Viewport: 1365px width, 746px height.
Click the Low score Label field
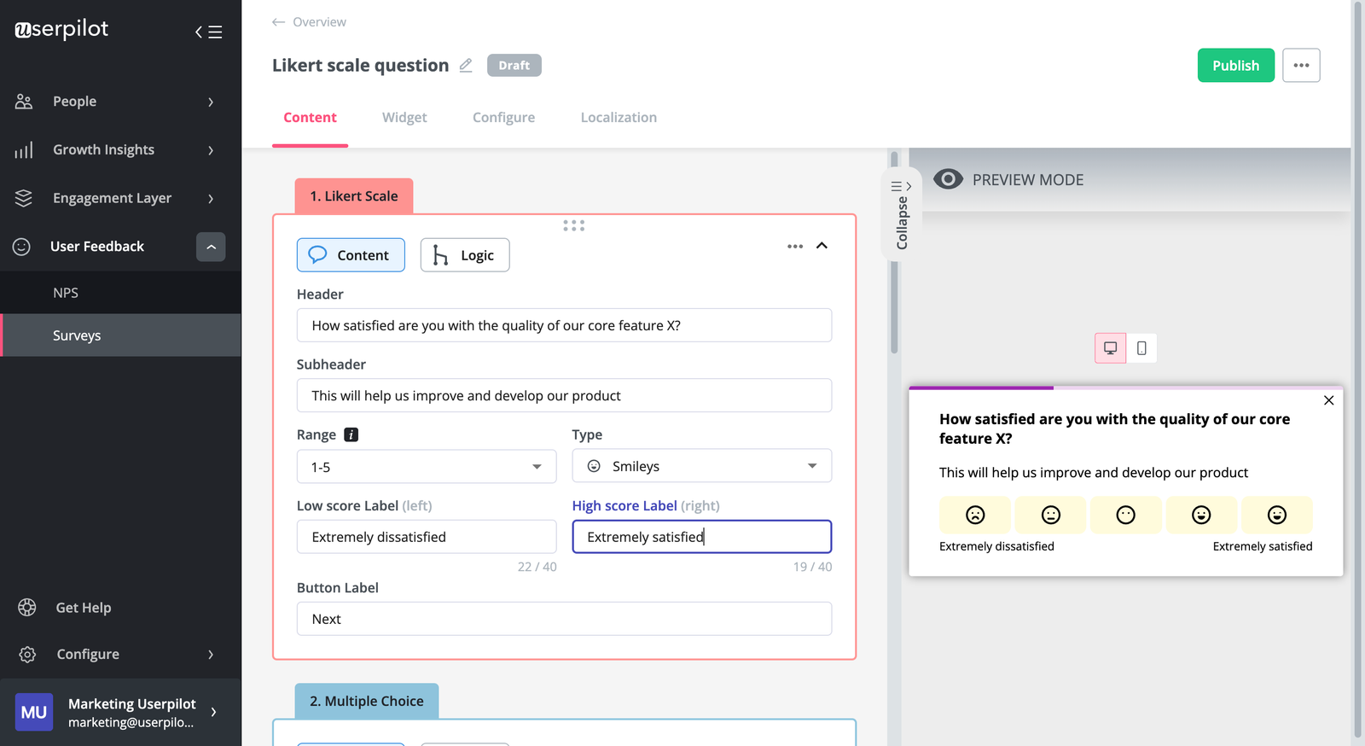click(427, 537)
